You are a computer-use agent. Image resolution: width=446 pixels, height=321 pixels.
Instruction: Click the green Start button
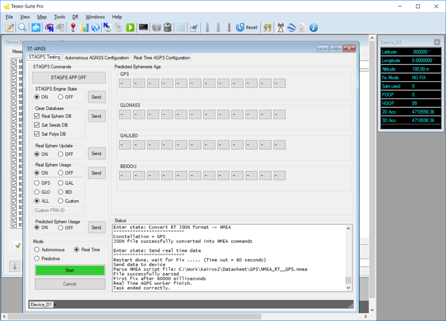click(x=70, y=271)
